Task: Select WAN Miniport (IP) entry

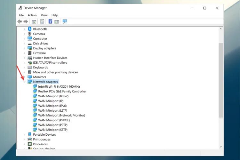Action: (51, 101)
